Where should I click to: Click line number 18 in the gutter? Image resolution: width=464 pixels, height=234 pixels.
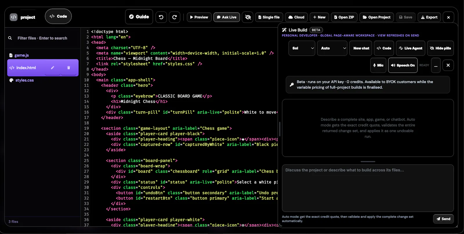[86, 123]
